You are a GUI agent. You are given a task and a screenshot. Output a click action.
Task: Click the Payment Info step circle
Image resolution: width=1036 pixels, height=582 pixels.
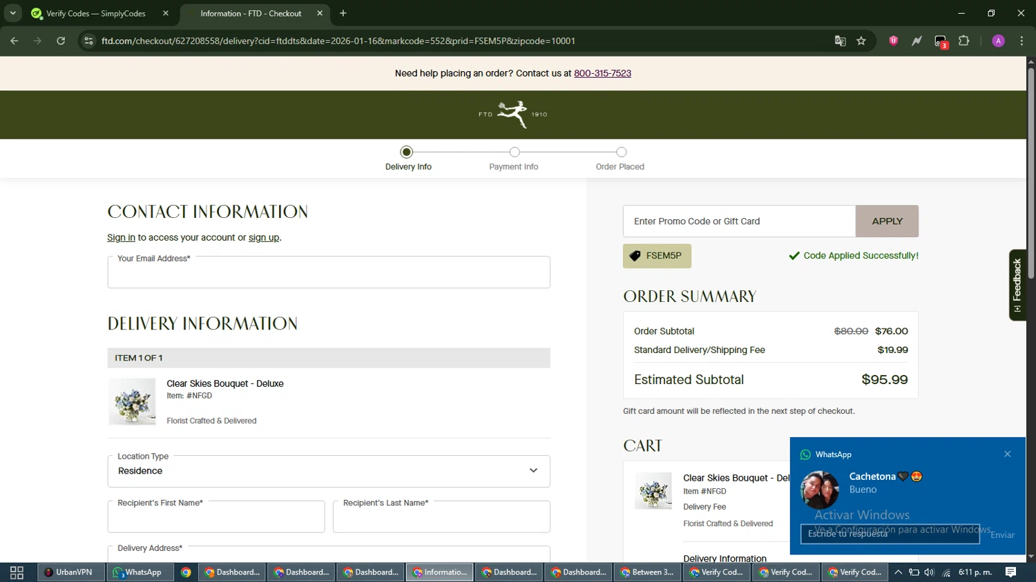[515, 152]
